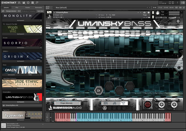The height and width of the screenshot is (131, 186).
Task: Click the wrench icon beside UmanskyBass name
Action: (49, 12)
